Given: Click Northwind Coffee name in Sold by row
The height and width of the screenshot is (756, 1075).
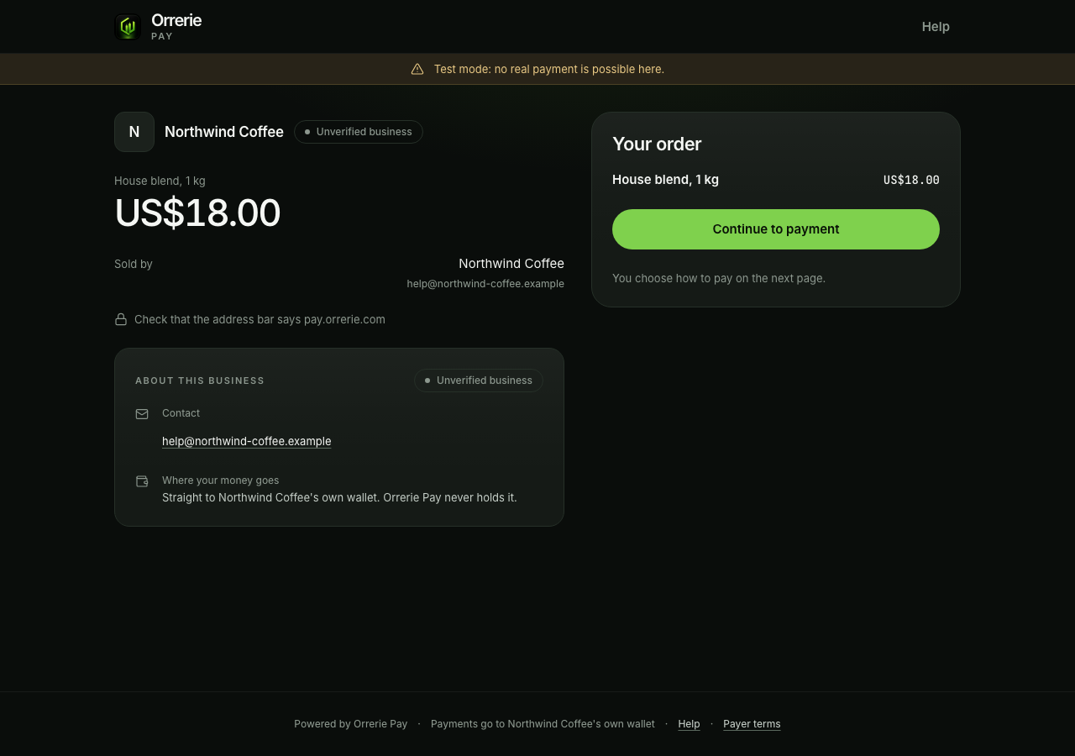Looking at the screenshot, I should 511,264.
